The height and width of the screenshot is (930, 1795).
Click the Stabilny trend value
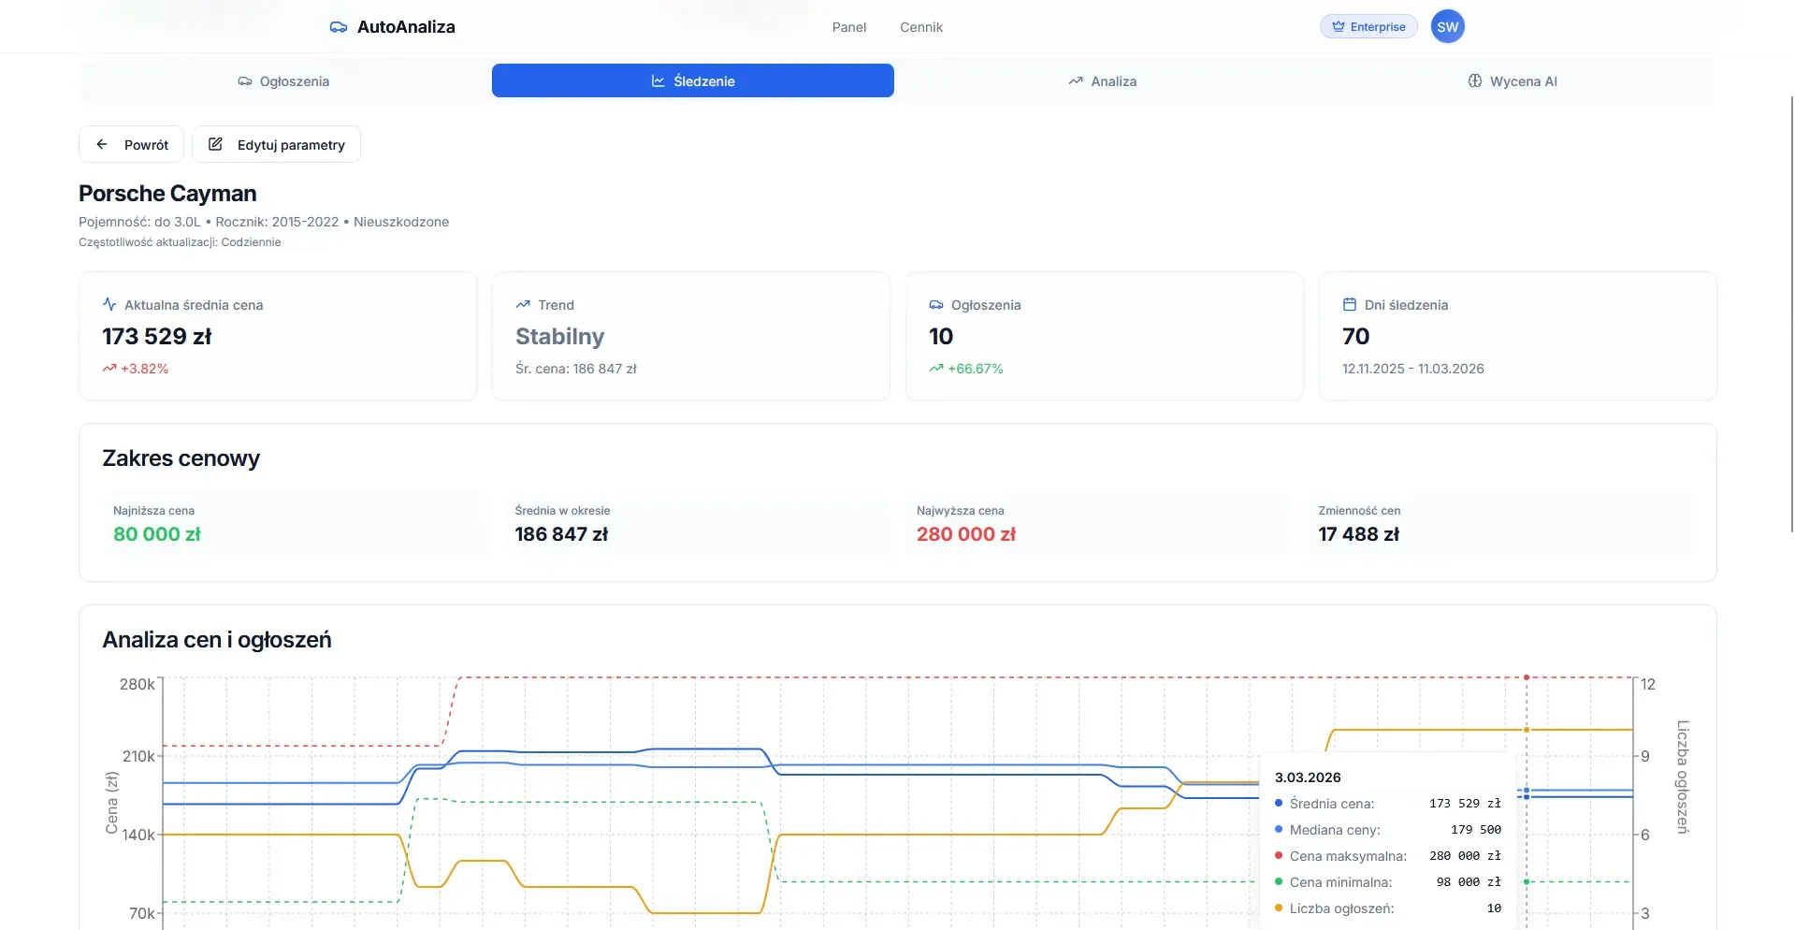560,337
